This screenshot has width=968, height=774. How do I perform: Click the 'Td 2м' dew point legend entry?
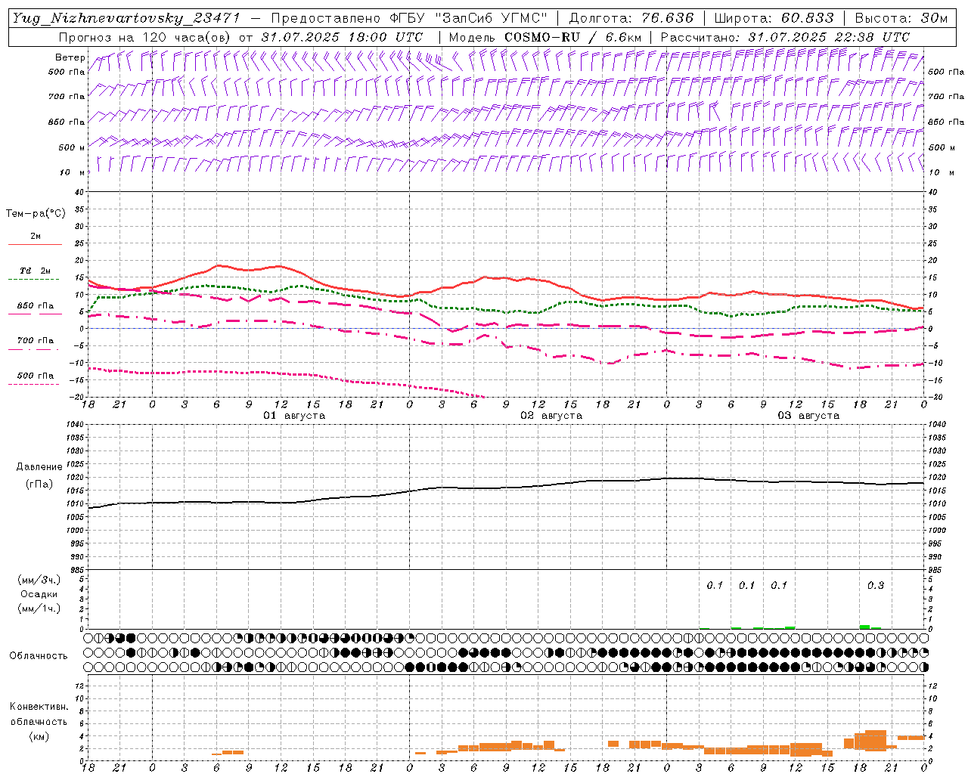[35, 271]
